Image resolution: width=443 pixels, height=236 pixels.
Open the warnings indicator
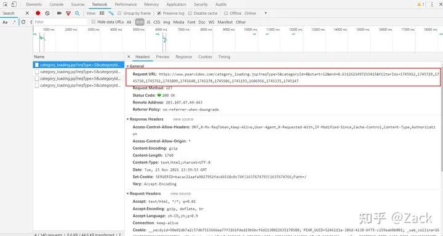(421, 4)
